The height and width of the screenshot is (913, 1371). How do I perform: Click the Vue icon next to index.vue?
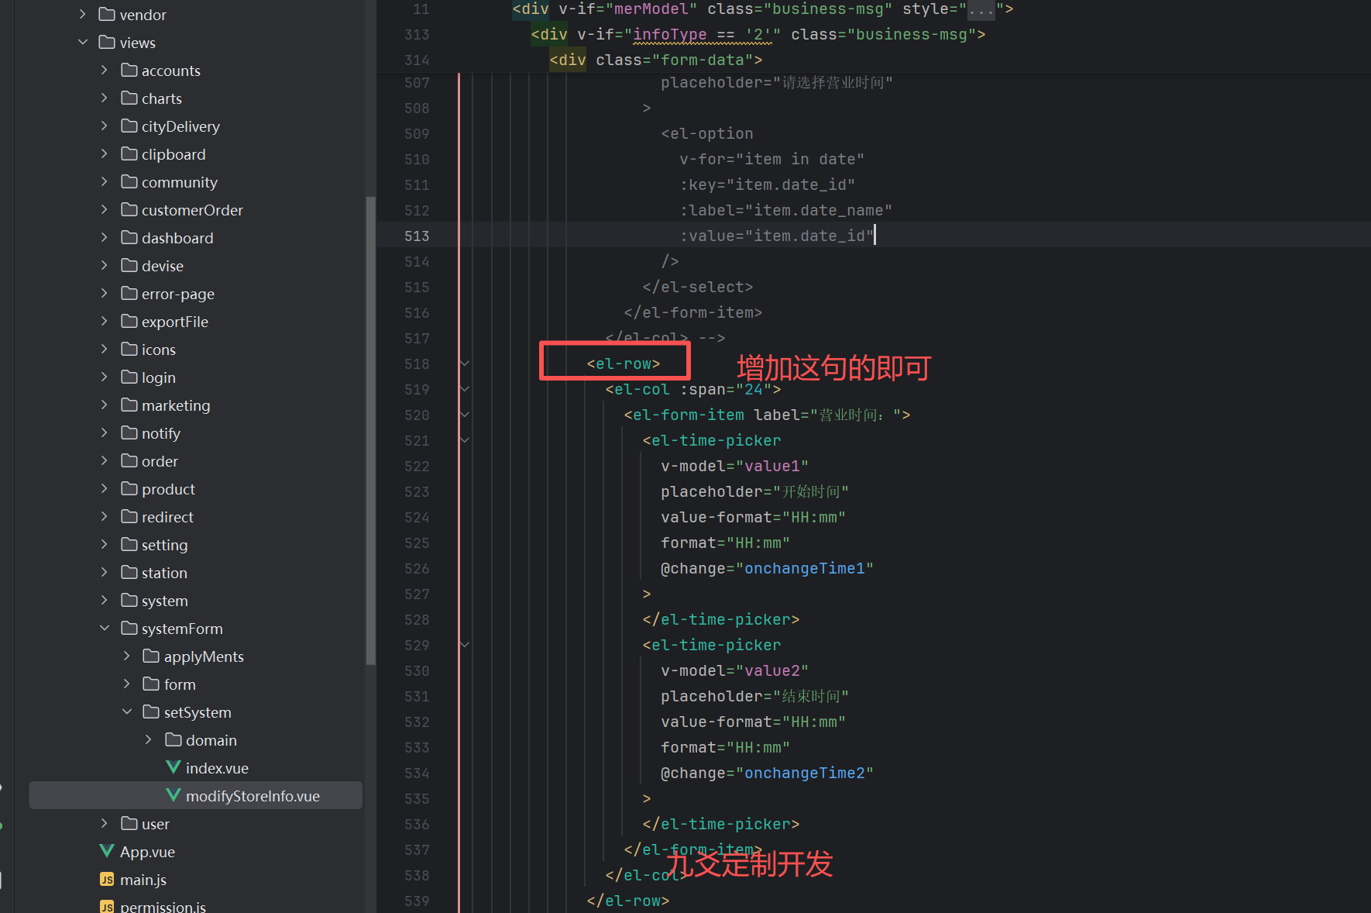174,767
